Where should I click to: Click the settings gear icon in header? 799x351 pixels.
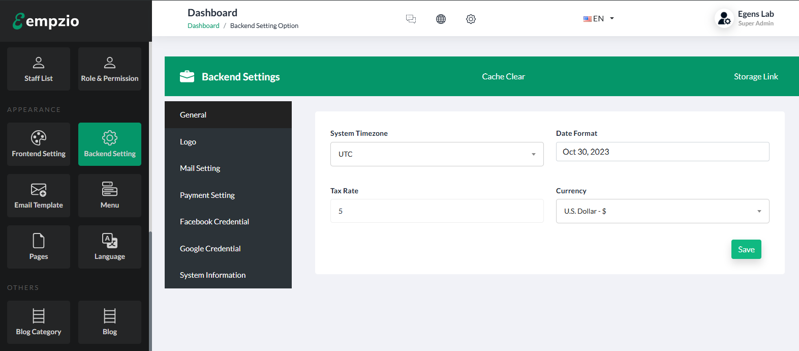pos(471,19)
